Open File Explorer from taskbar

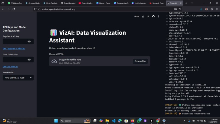[107, 121]
